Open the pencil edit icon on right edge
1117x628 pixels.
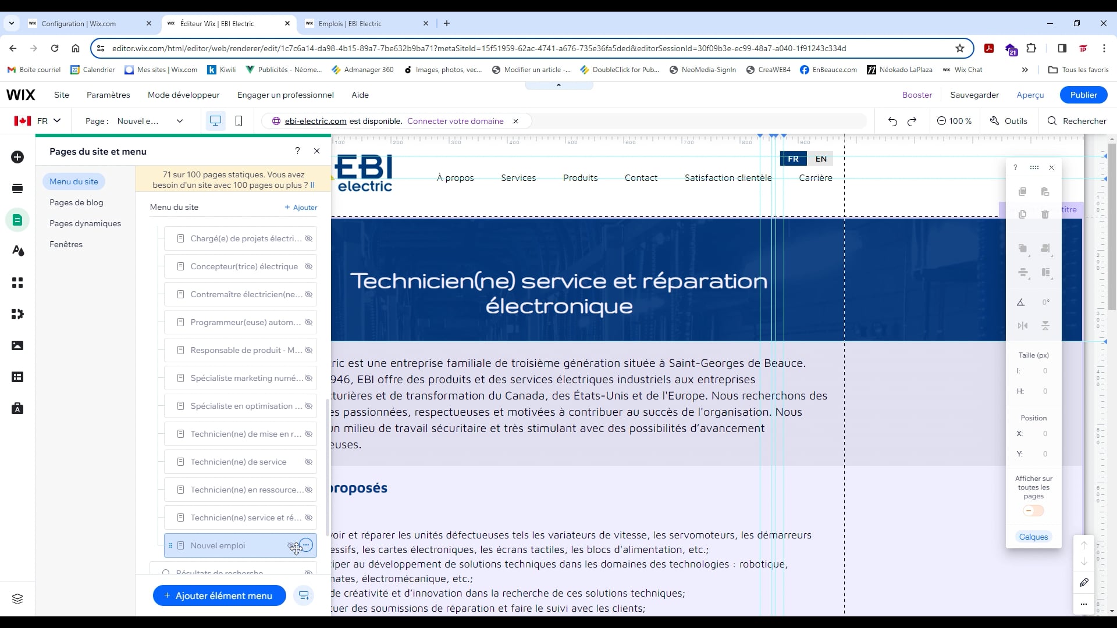pos(1084,583)
